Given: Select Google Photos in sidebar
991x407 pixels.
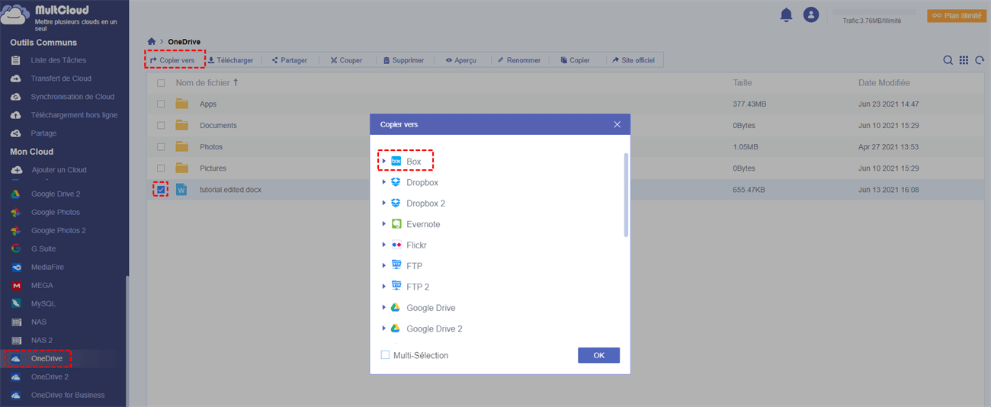Looking at the screenshot, I should tap(56, 213).
